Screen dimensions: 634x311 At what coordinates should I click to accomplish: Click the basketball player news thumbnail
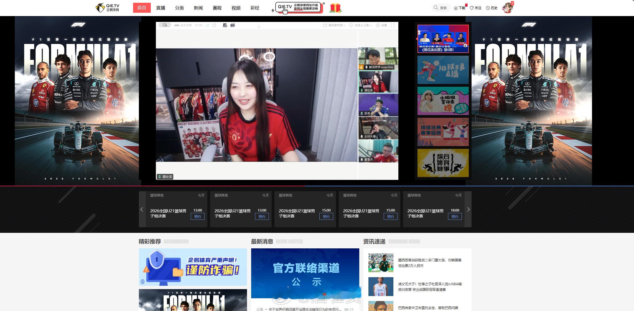(381, 286)
